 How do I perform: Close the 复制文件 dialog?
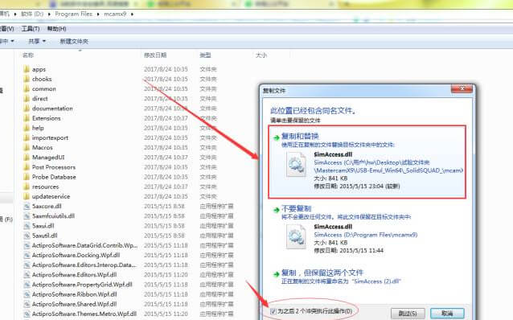(x=462, y=88)
